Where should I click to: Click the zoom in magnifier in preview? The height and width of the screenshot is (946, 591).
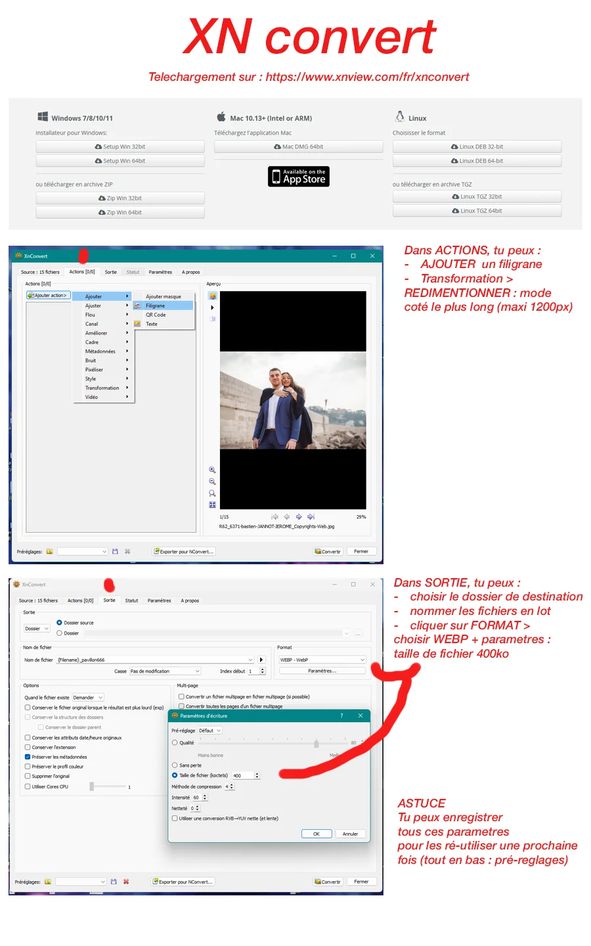coord(212,470)
